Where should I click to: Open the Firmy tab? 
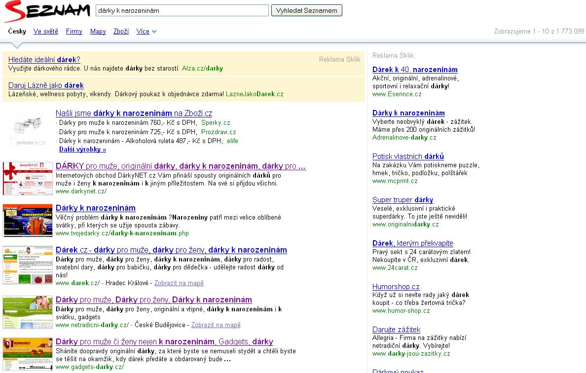click(x=74, y=32)
